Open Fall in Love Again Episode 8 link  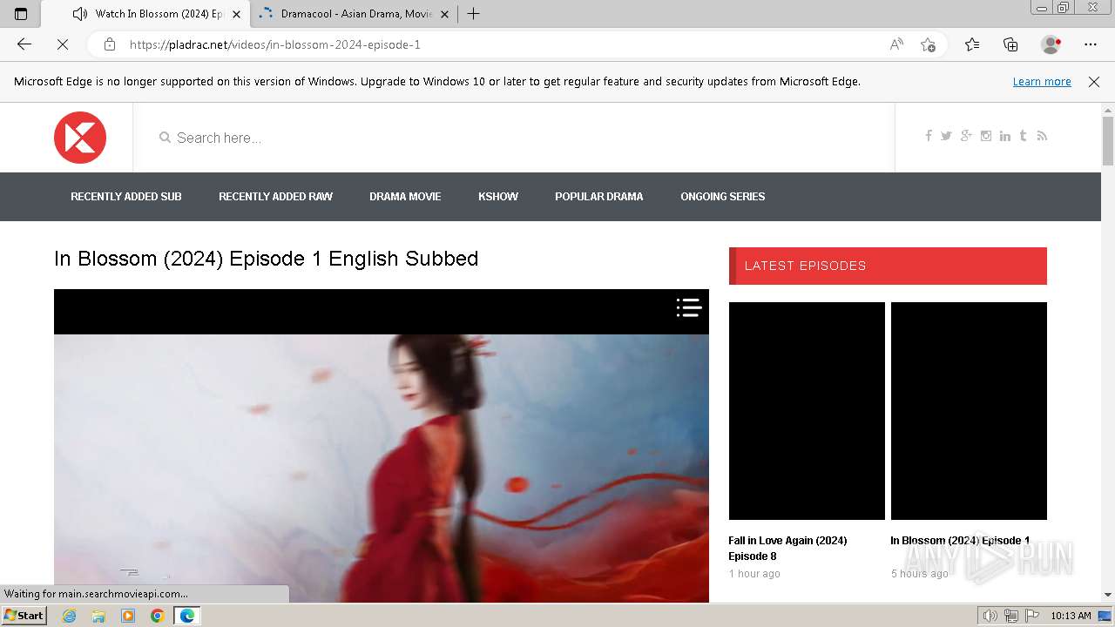pyautogui.click(x=787, y=548)
